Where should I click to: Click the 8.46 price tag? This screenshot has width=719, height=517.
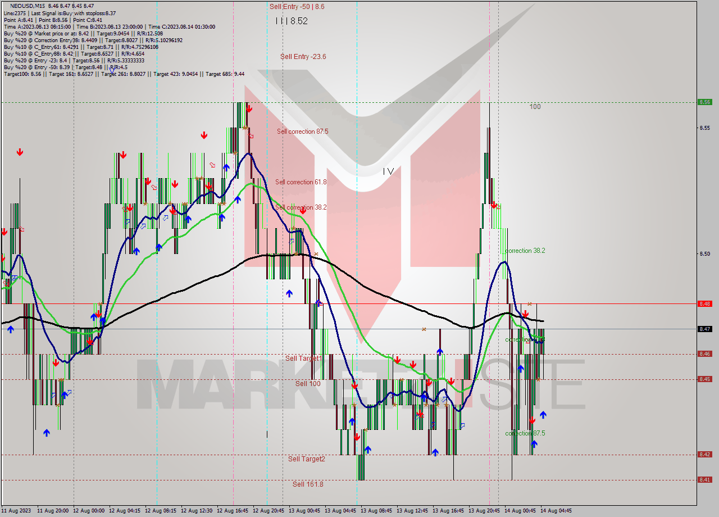(x=705, y=354)
